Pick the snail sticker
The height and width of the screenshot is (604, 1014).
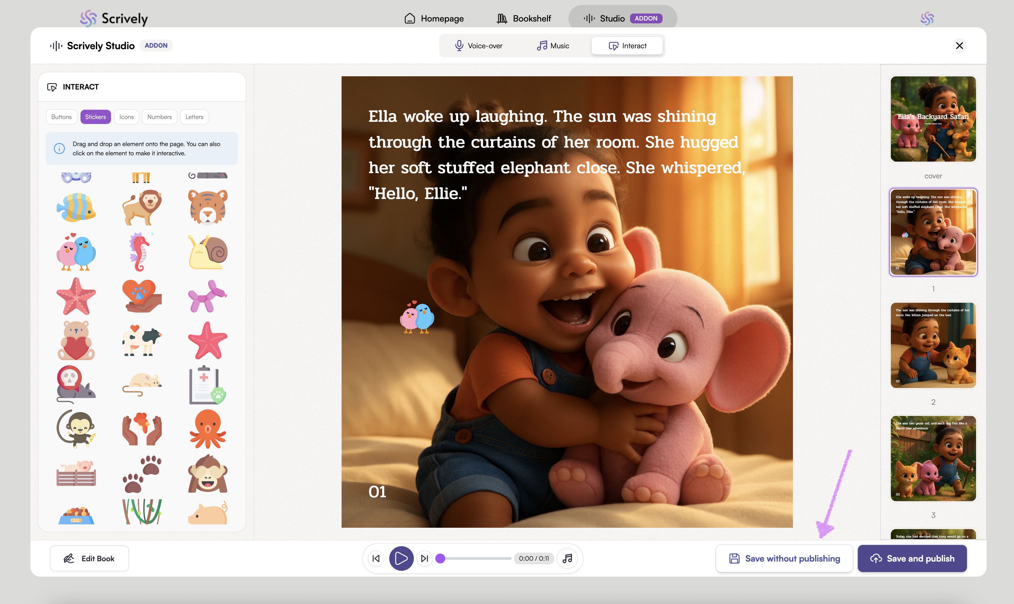pos(208,252)
